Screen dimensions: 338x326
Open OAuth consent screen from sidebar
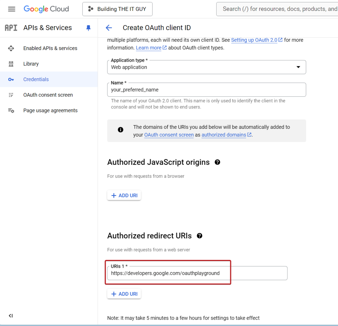coord(49,95)
